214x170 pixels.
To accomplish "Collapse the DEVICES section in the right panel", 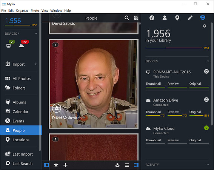I will point(208,61).
